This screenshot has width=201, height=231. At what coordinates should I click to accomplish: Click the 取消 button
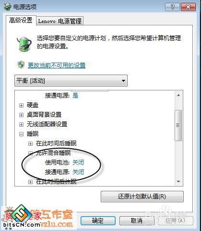coord(137,220)
